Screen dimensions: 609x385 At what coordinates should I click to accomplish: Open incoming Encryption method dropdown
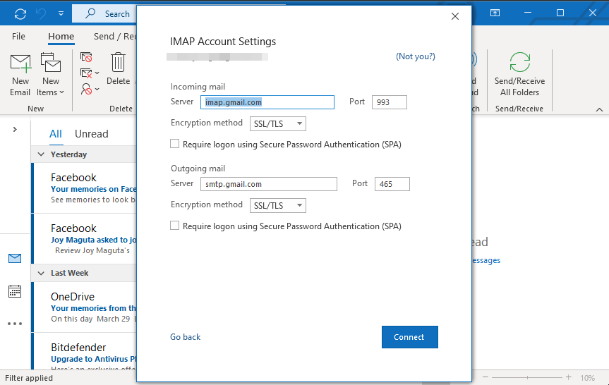(278, 124)
